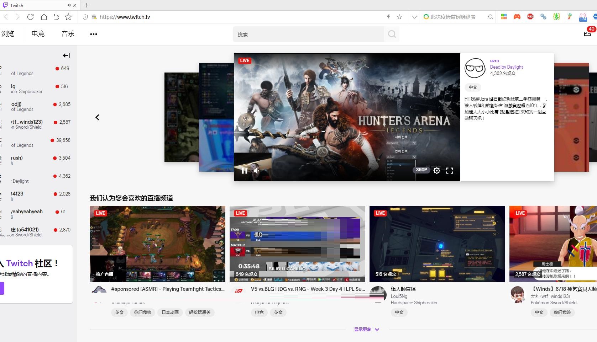The width and height of the screenshot is (597, 342).
Task: Click the search magnifier button
Action: (x=392, y=34)
